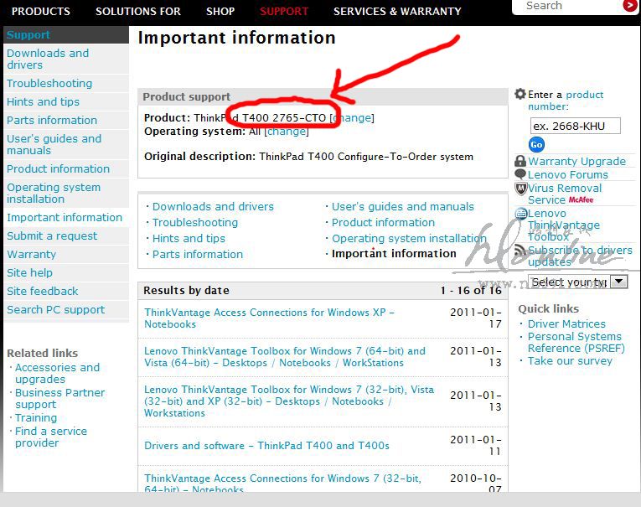Click the McAfee shield icon
Screen dimensions: 641x507
pos(520,189)
